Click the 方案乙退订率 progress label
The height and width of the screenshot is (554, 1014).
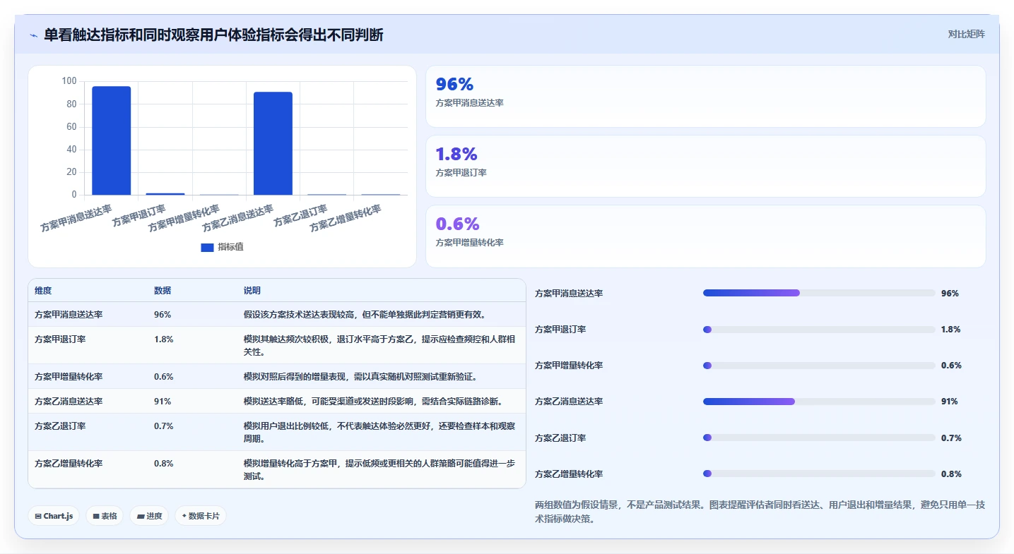point(560,438)
